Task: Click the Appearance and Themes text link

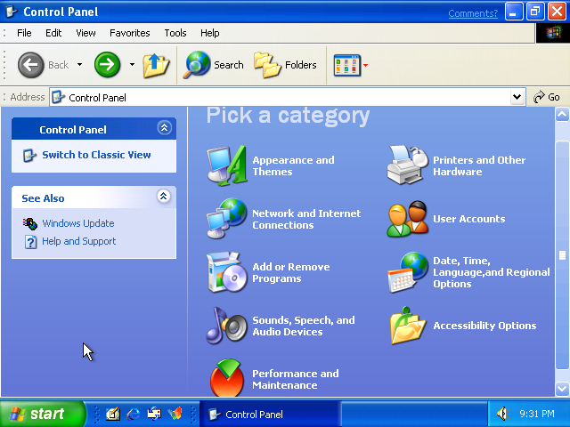Action: tap(293, 166)
